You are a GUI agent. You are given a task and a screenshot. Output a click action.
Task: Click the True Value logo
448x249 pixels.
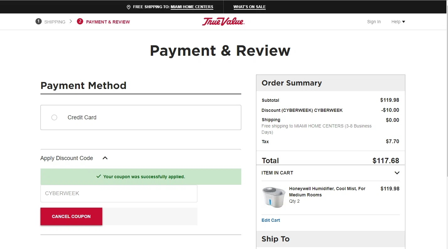click(223, 22)
